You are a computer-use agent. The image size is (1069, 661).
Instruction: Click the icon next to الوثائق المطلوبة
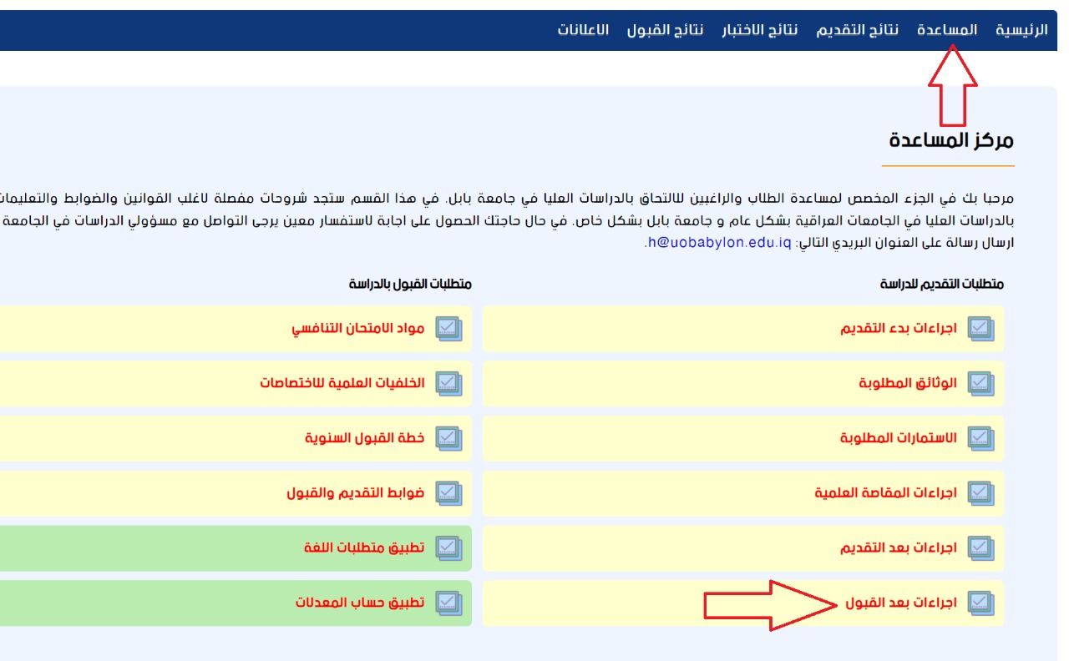click(x=980, y=383)
